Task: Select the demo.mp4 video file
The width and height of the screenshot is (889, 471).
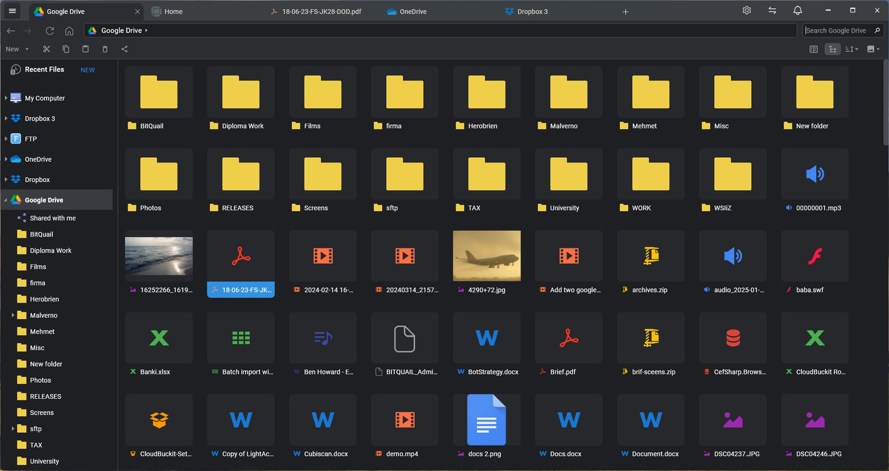Action: click(x=404, y=427)
